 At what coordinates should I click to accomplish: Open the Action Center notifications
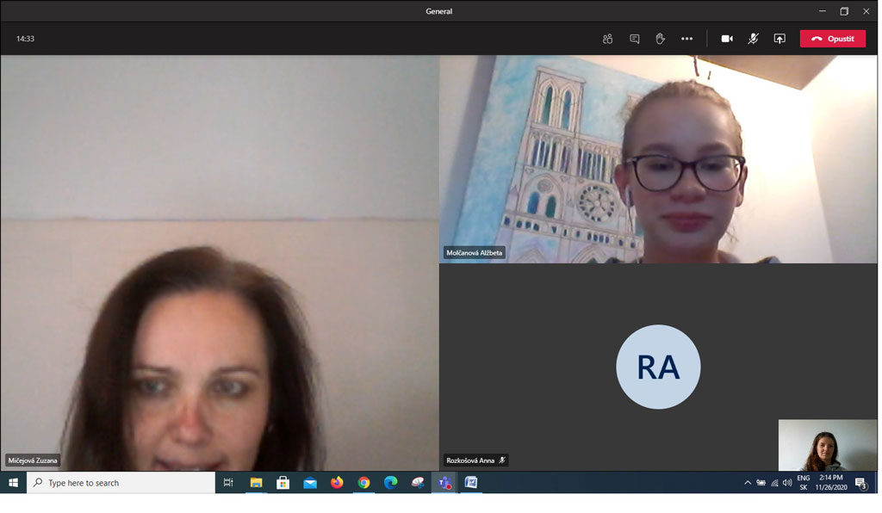[860, 483]
